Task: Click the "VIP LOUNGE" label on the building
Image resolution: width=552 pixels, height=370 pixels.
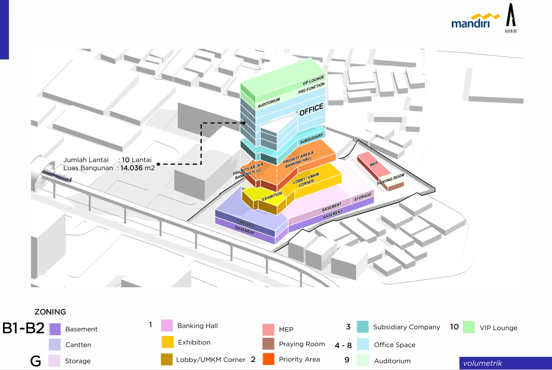Action: pos(314,81)
